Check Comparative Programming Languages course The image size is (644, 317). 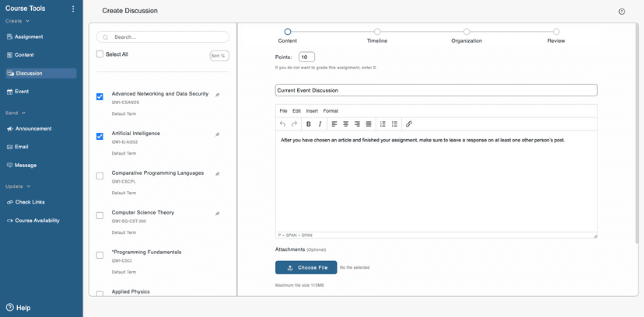[100, 176]
